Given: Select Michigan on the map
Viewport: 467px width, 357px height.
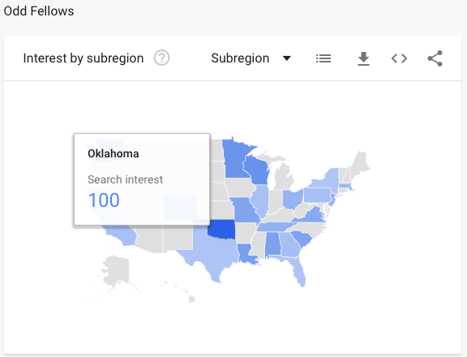Looking at the screenshot, I should 283,176.
